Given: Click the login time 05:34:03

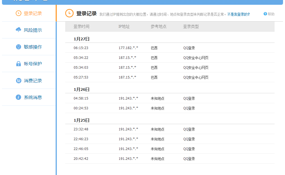Looking at the screenshot, I should pos(81,68).
